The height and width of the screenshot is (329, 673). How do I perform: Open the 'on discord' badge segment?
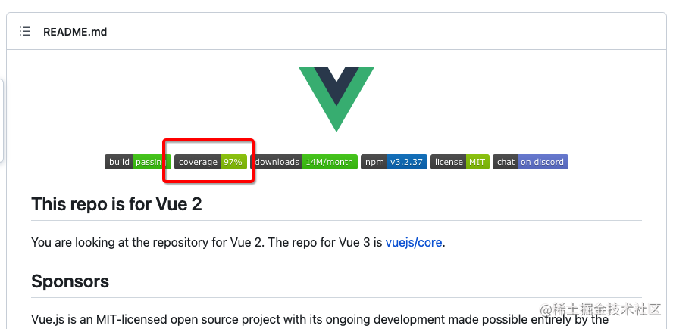(x=543, y=162)
